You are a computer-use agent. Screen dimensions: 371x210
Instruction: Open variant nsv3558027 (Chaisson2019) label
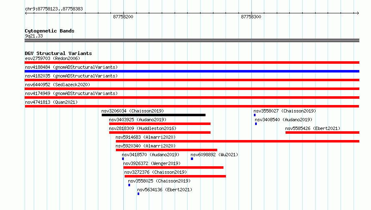[285, 111]
